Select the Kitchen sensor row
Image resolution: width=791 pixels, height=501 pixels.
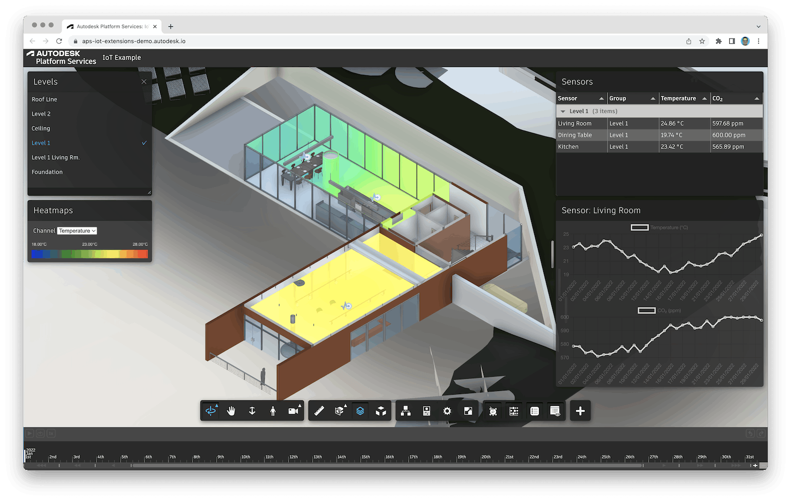[580, 146]
